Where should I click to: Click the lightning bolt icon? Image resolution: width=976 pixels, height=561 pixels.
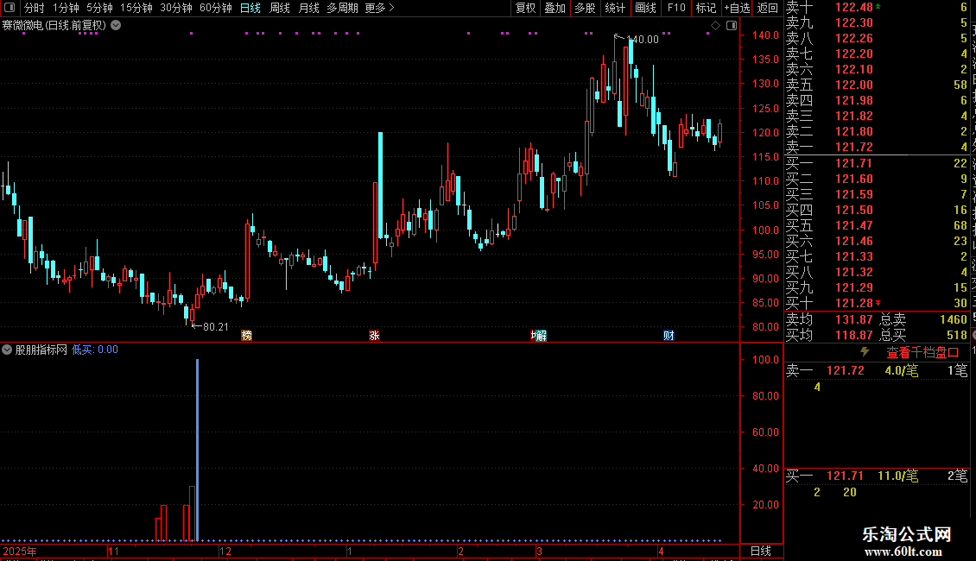[x=865, y=352]
